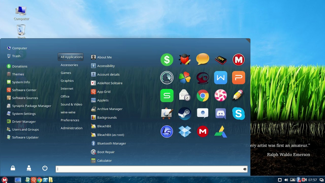The width and height of the screenshot is (325, 183).
Task: Select the Games category
Action: pos(66,73)
